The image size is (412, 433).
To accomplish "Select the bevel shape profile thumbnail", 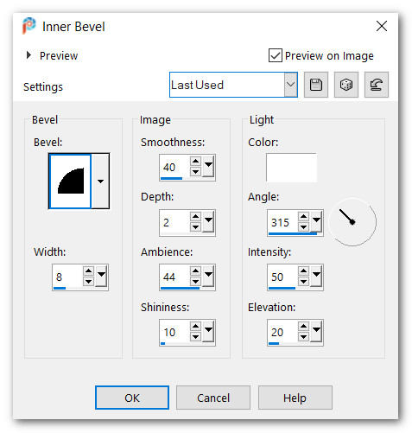I will [x=71, y=181].
